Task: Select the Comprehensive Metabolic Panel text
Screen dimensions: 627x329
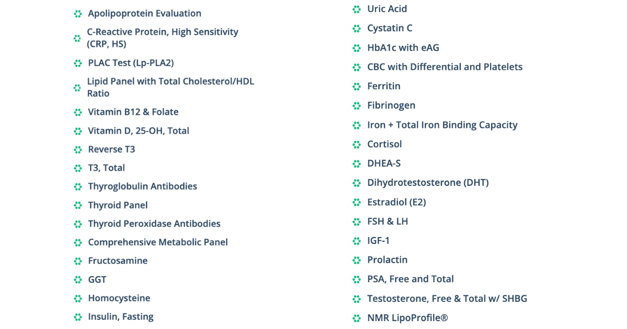Action: point(158,242)
